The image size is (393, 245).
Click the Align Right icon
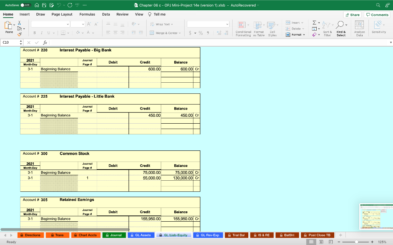point(122,33)
